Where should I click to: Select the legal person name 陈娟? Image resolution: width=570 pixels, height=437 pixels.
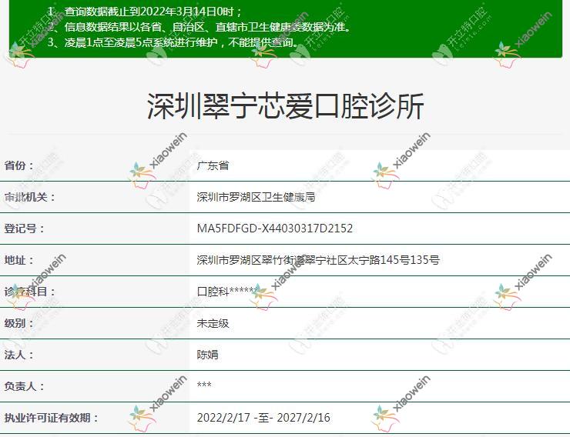tap(207, 355)
